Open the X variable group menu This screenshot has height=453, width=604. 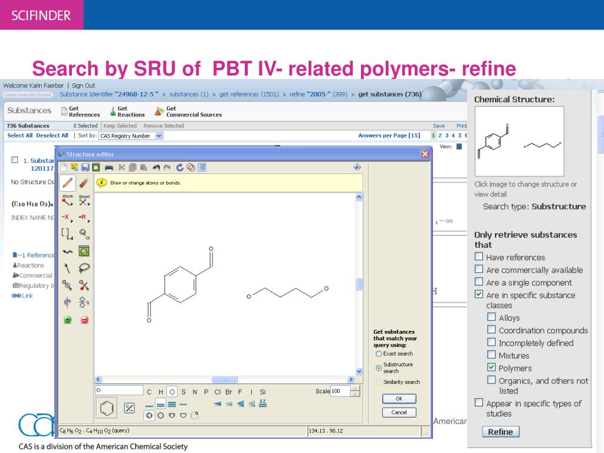point(67,218)
